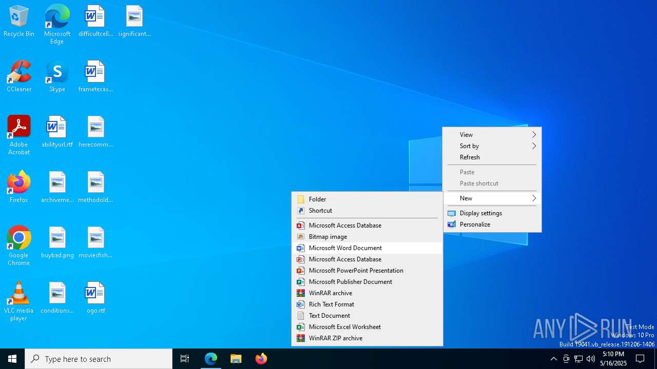Select the ogo.rtf file icon
Screen dimensions: 657x369
(x=95, y=298)
